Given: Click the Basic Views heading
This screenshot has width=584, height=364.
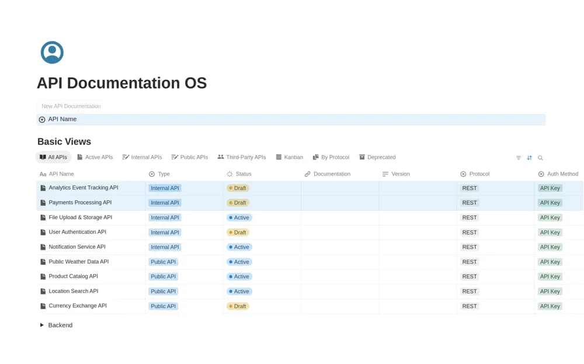Looking at the screenshot, I should [x=64, y=141].
